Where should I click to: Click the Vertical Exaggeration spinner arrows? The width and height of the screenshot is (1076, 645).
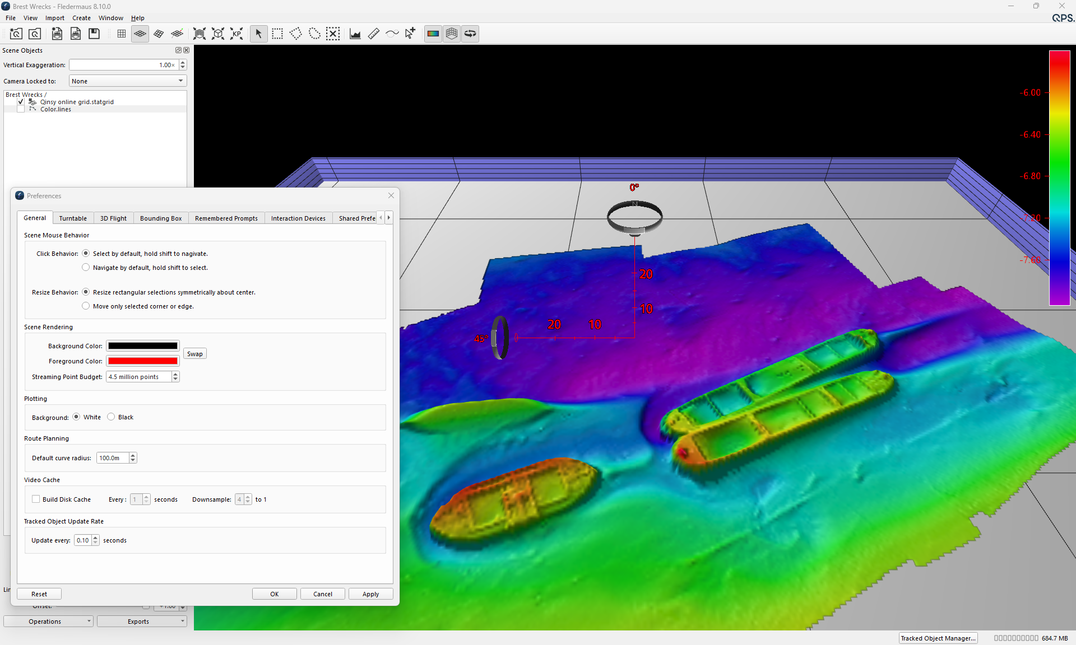tap(183, 65)
